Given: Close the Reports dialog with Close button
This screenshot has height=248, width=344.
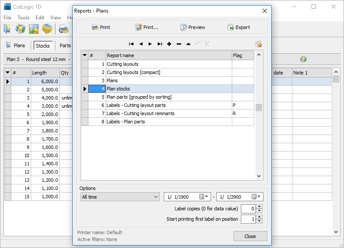Looking at the screenshot, I should pos(250,236).
